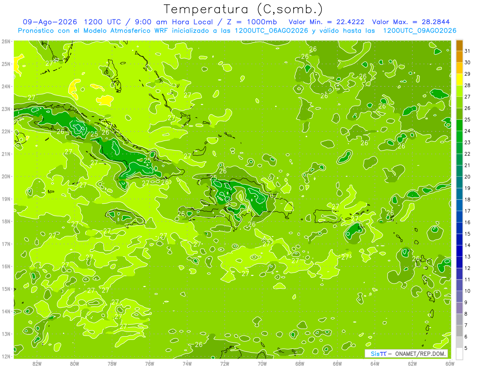Image resolution: width=478 pixels, height=369 pixels.
Task: Click the legend label "10"
Action: tap(467, 291)
